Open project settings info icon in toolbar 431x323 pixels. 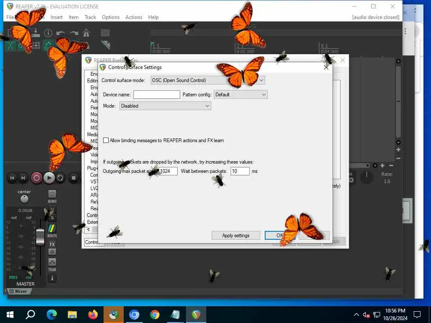point(48,33)
